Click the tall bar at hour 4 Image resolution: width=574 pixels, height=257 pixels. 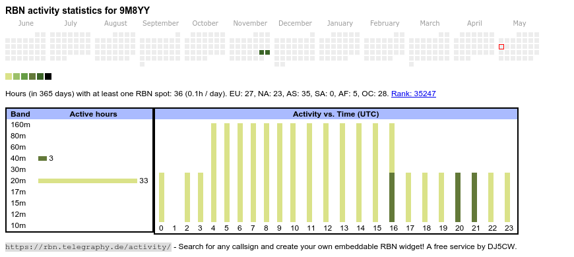point(214,173)
